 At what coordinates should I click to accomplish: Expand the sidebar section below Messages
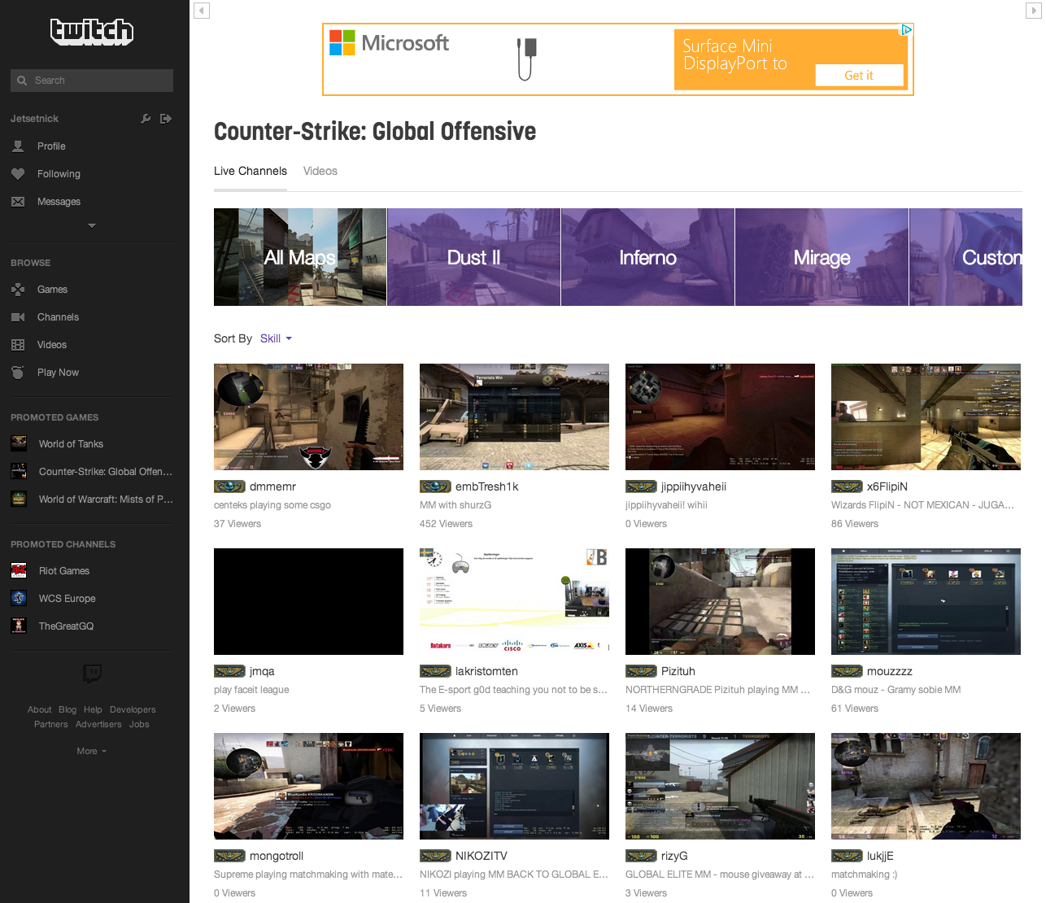(x=92, y=225)
